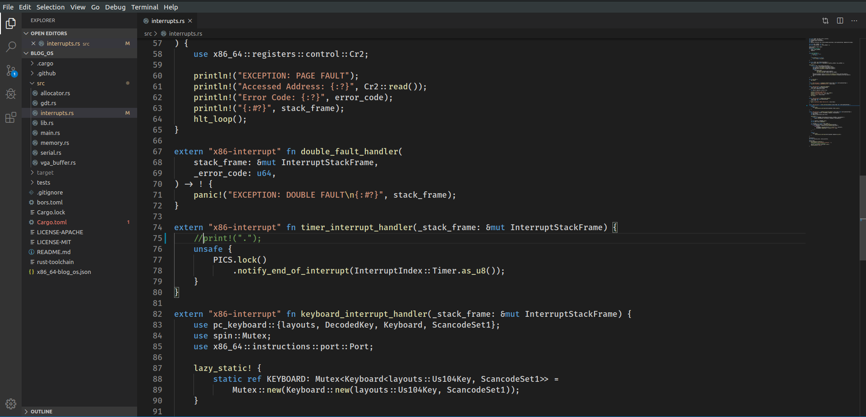This screenshot has width=866, height=417.
Task: Click the braces icon beside x86_64-blog_os.json
Action: (x=32, y=272)
